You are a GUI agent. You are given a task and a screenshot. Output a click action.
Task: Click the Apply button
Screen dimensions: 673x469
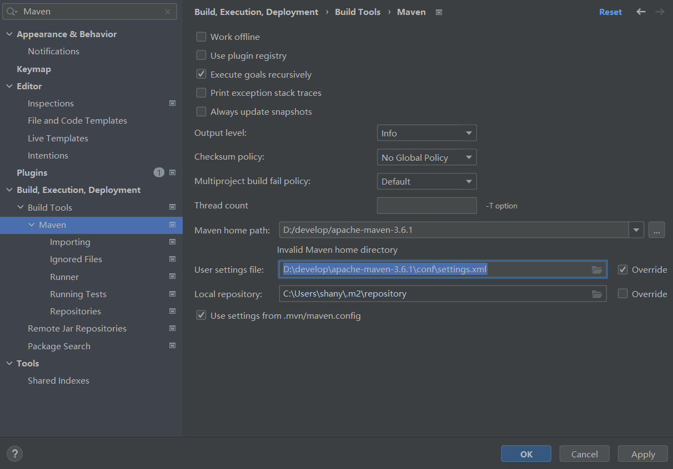pos(643,453)
